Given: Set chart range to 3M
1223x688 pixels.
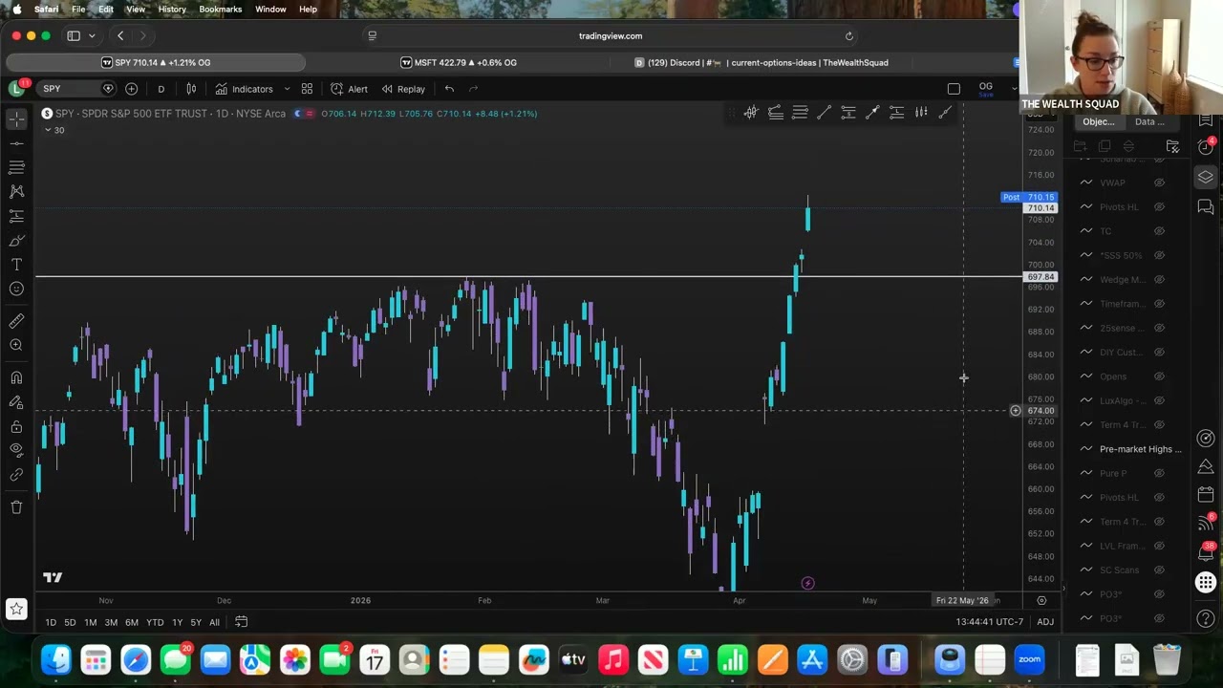Looking at the screenshot, I should click(111, 623).
